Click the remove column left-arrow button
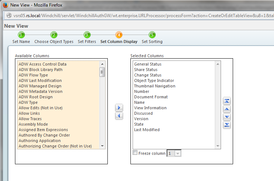The width and height of the screenshot is (274, 181). (119, 116)
